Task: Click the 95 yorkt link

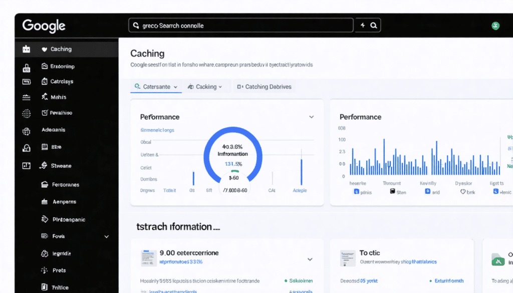Action: 369,281
